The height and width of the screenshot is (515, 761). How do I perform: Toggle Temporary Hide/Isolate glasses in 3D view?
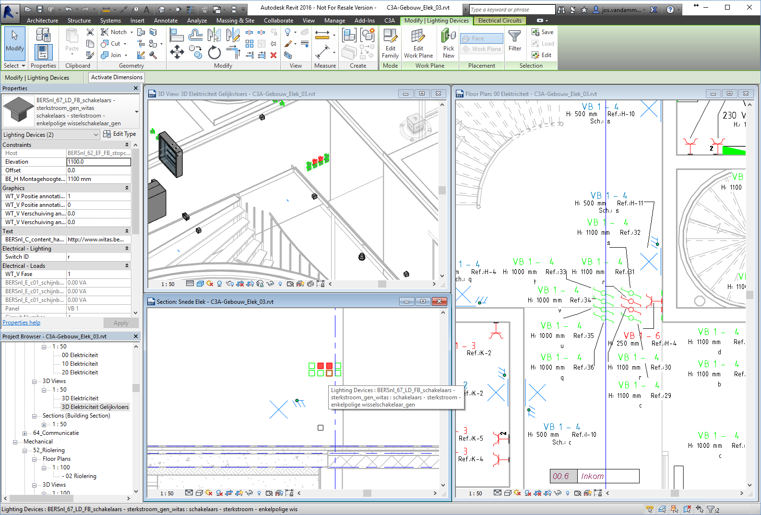click(x=270, y=284)
